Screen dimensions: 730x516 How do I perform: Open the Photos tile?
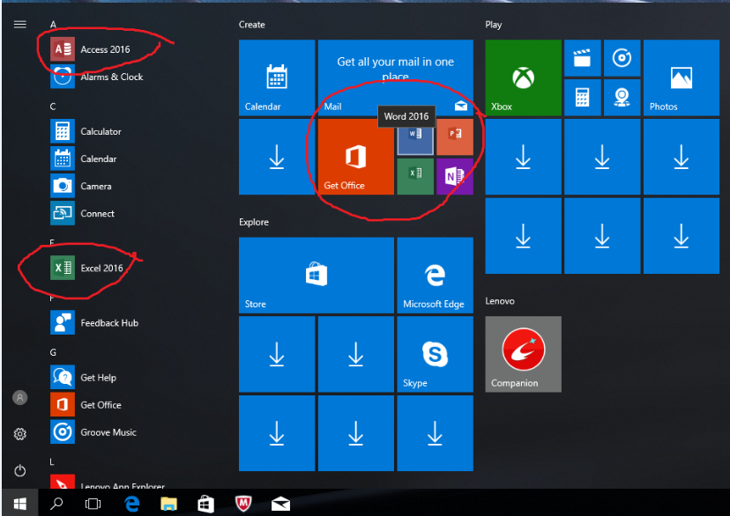[682, 77]
